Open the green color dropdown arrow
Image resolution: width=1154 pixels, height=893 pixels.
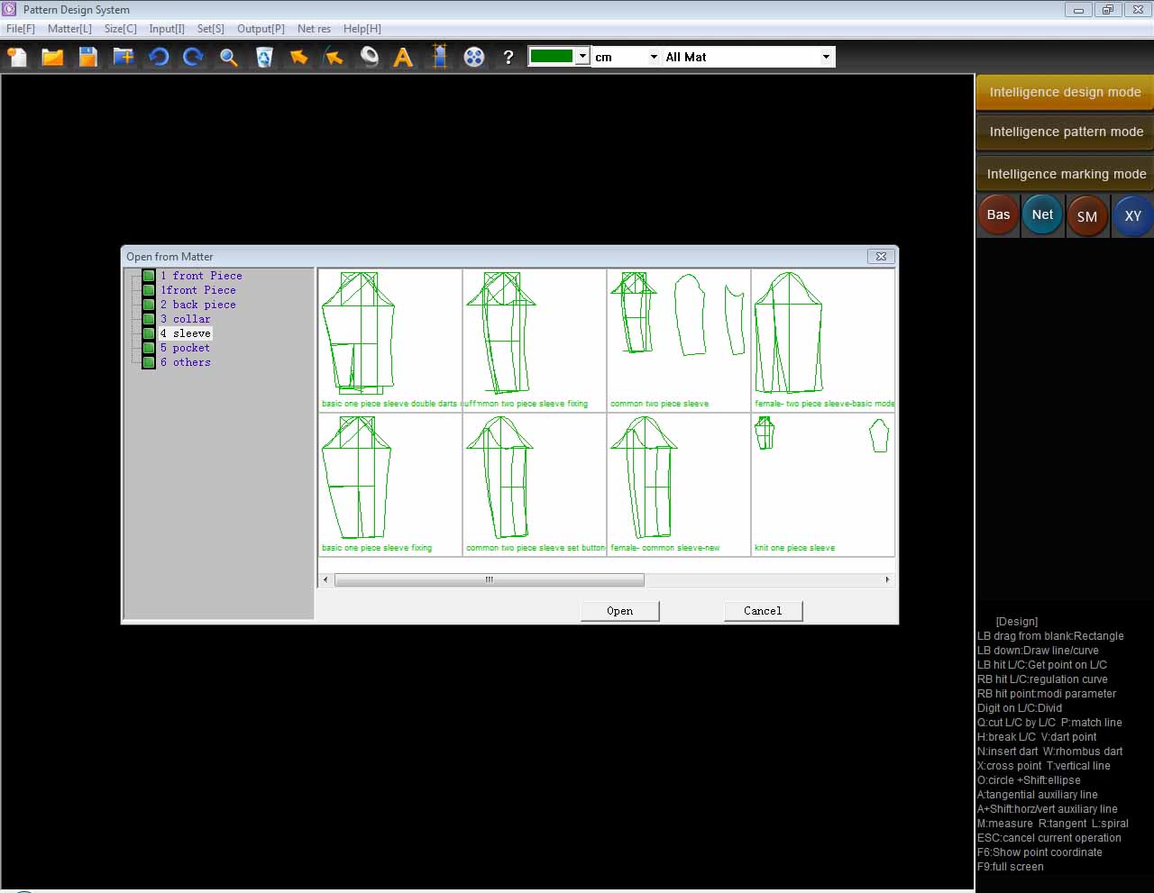582,57
